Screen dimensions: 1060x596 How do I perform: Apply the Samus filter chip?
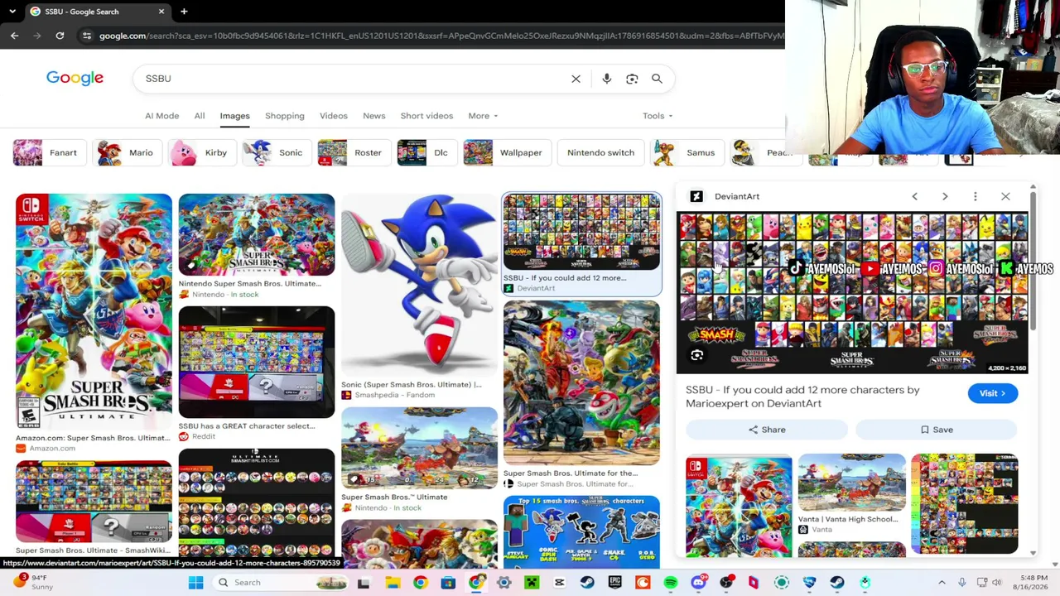[x=687, y=152]
